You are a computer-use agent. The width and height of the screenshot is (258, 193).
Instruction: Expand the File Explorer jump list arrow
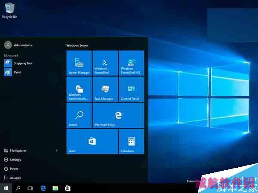[57, 151]
